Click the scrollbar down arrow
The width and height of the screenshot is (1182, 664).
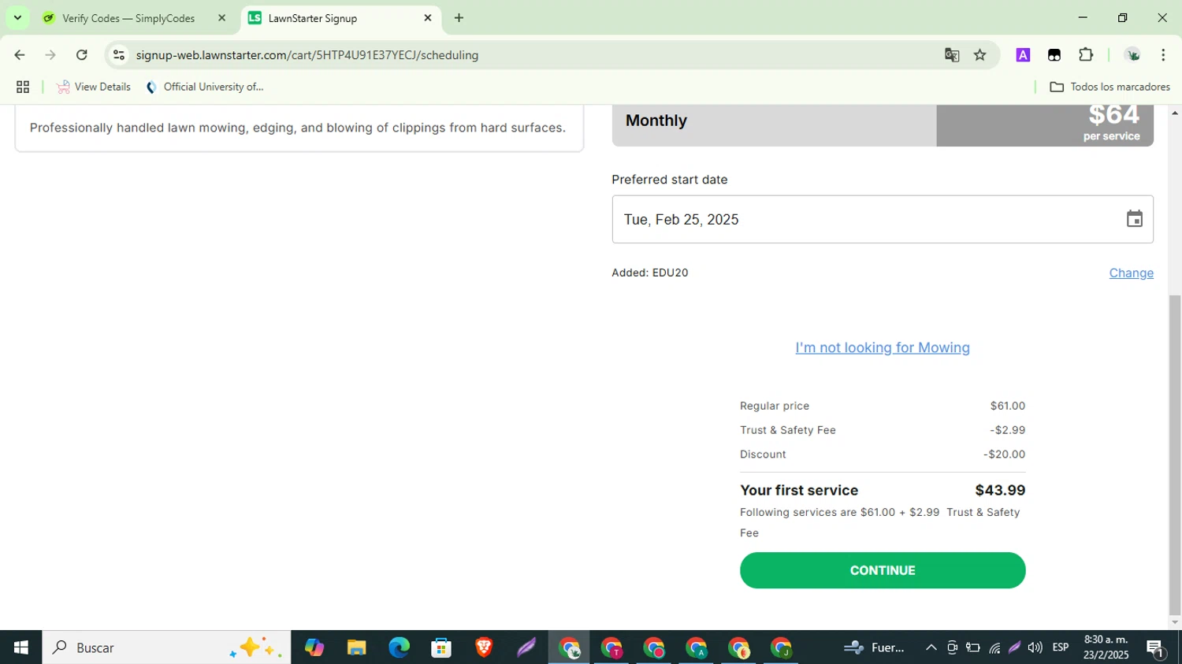(1175, 622)
